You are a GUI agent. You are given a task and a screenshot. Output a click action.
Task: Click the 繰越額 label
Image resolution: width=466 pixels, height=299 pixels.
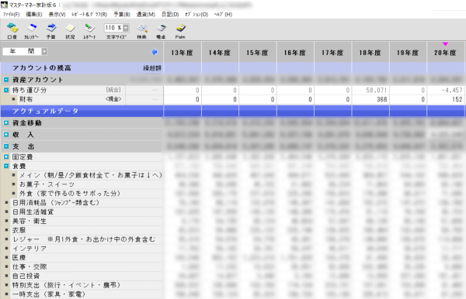[x=152, y=68]
